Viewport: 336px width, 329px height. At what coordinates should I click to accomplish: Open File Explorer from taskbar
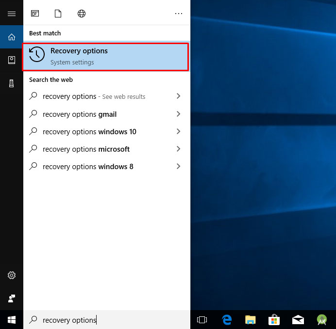click(x=250, y=320)
